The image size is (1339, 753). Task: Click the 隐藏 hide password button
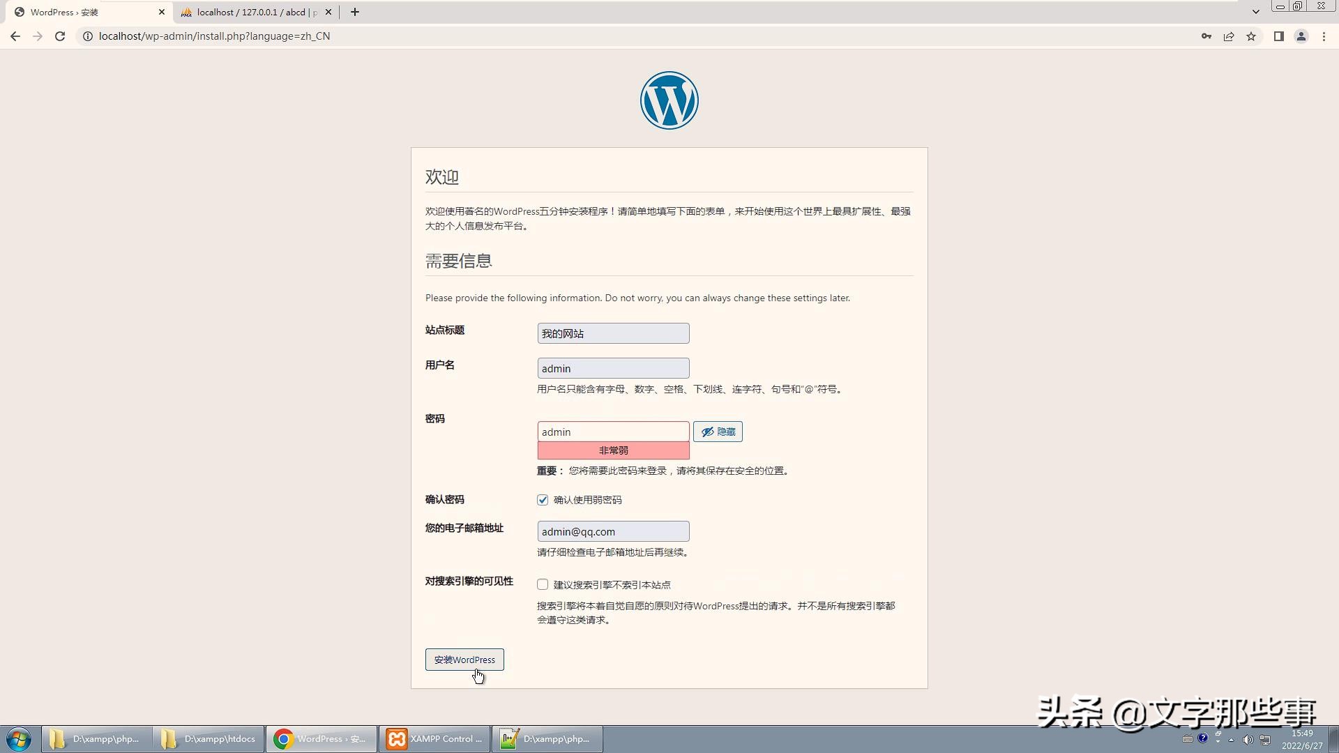point(718,432)
